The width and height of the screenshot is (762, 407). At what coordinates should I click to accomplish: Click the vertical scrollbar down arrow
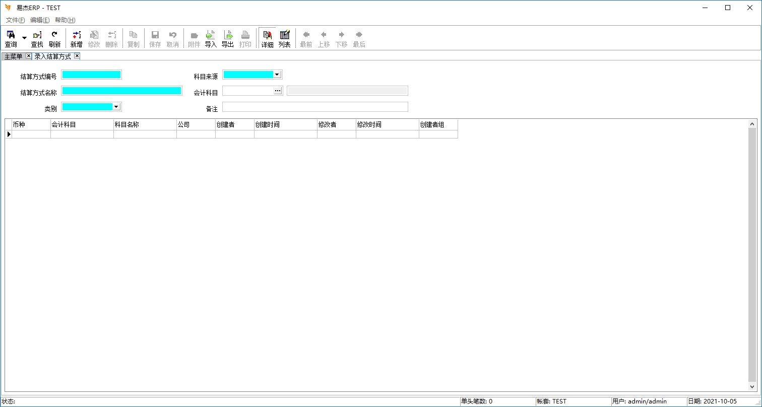[x=752, y=387]
